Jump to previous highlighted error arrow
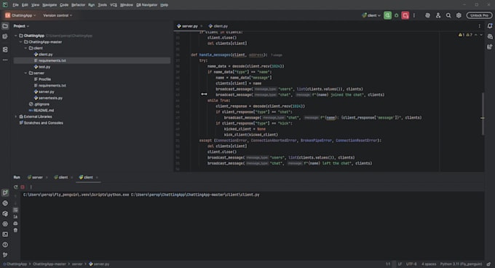The image size is (495, 268). [x=476, y=35]
